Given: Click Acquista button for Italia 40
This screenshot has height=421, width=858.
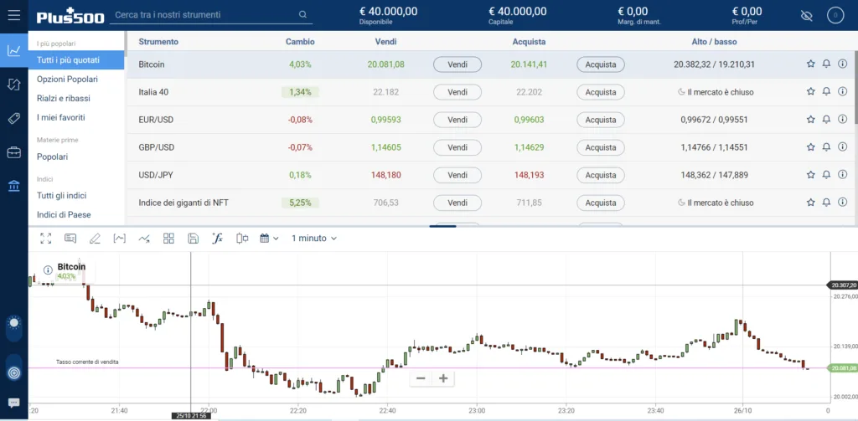Looking at the screenshot, I should pyautogui.click(x=601, y=92).
